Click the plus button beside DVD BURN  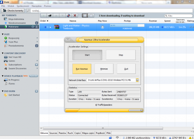click(x=37, y=91)
